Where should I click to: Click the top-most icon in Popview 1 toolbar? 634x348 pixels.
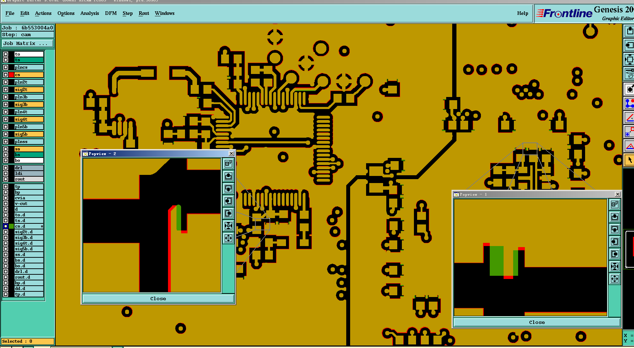tap(615, 204)
